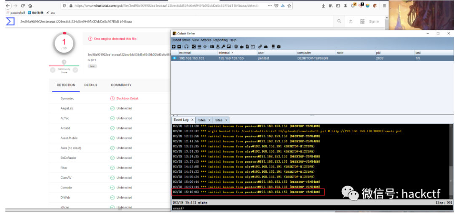Click the Sign in link
The image size is (455, 214).
(x=374, y=21)
